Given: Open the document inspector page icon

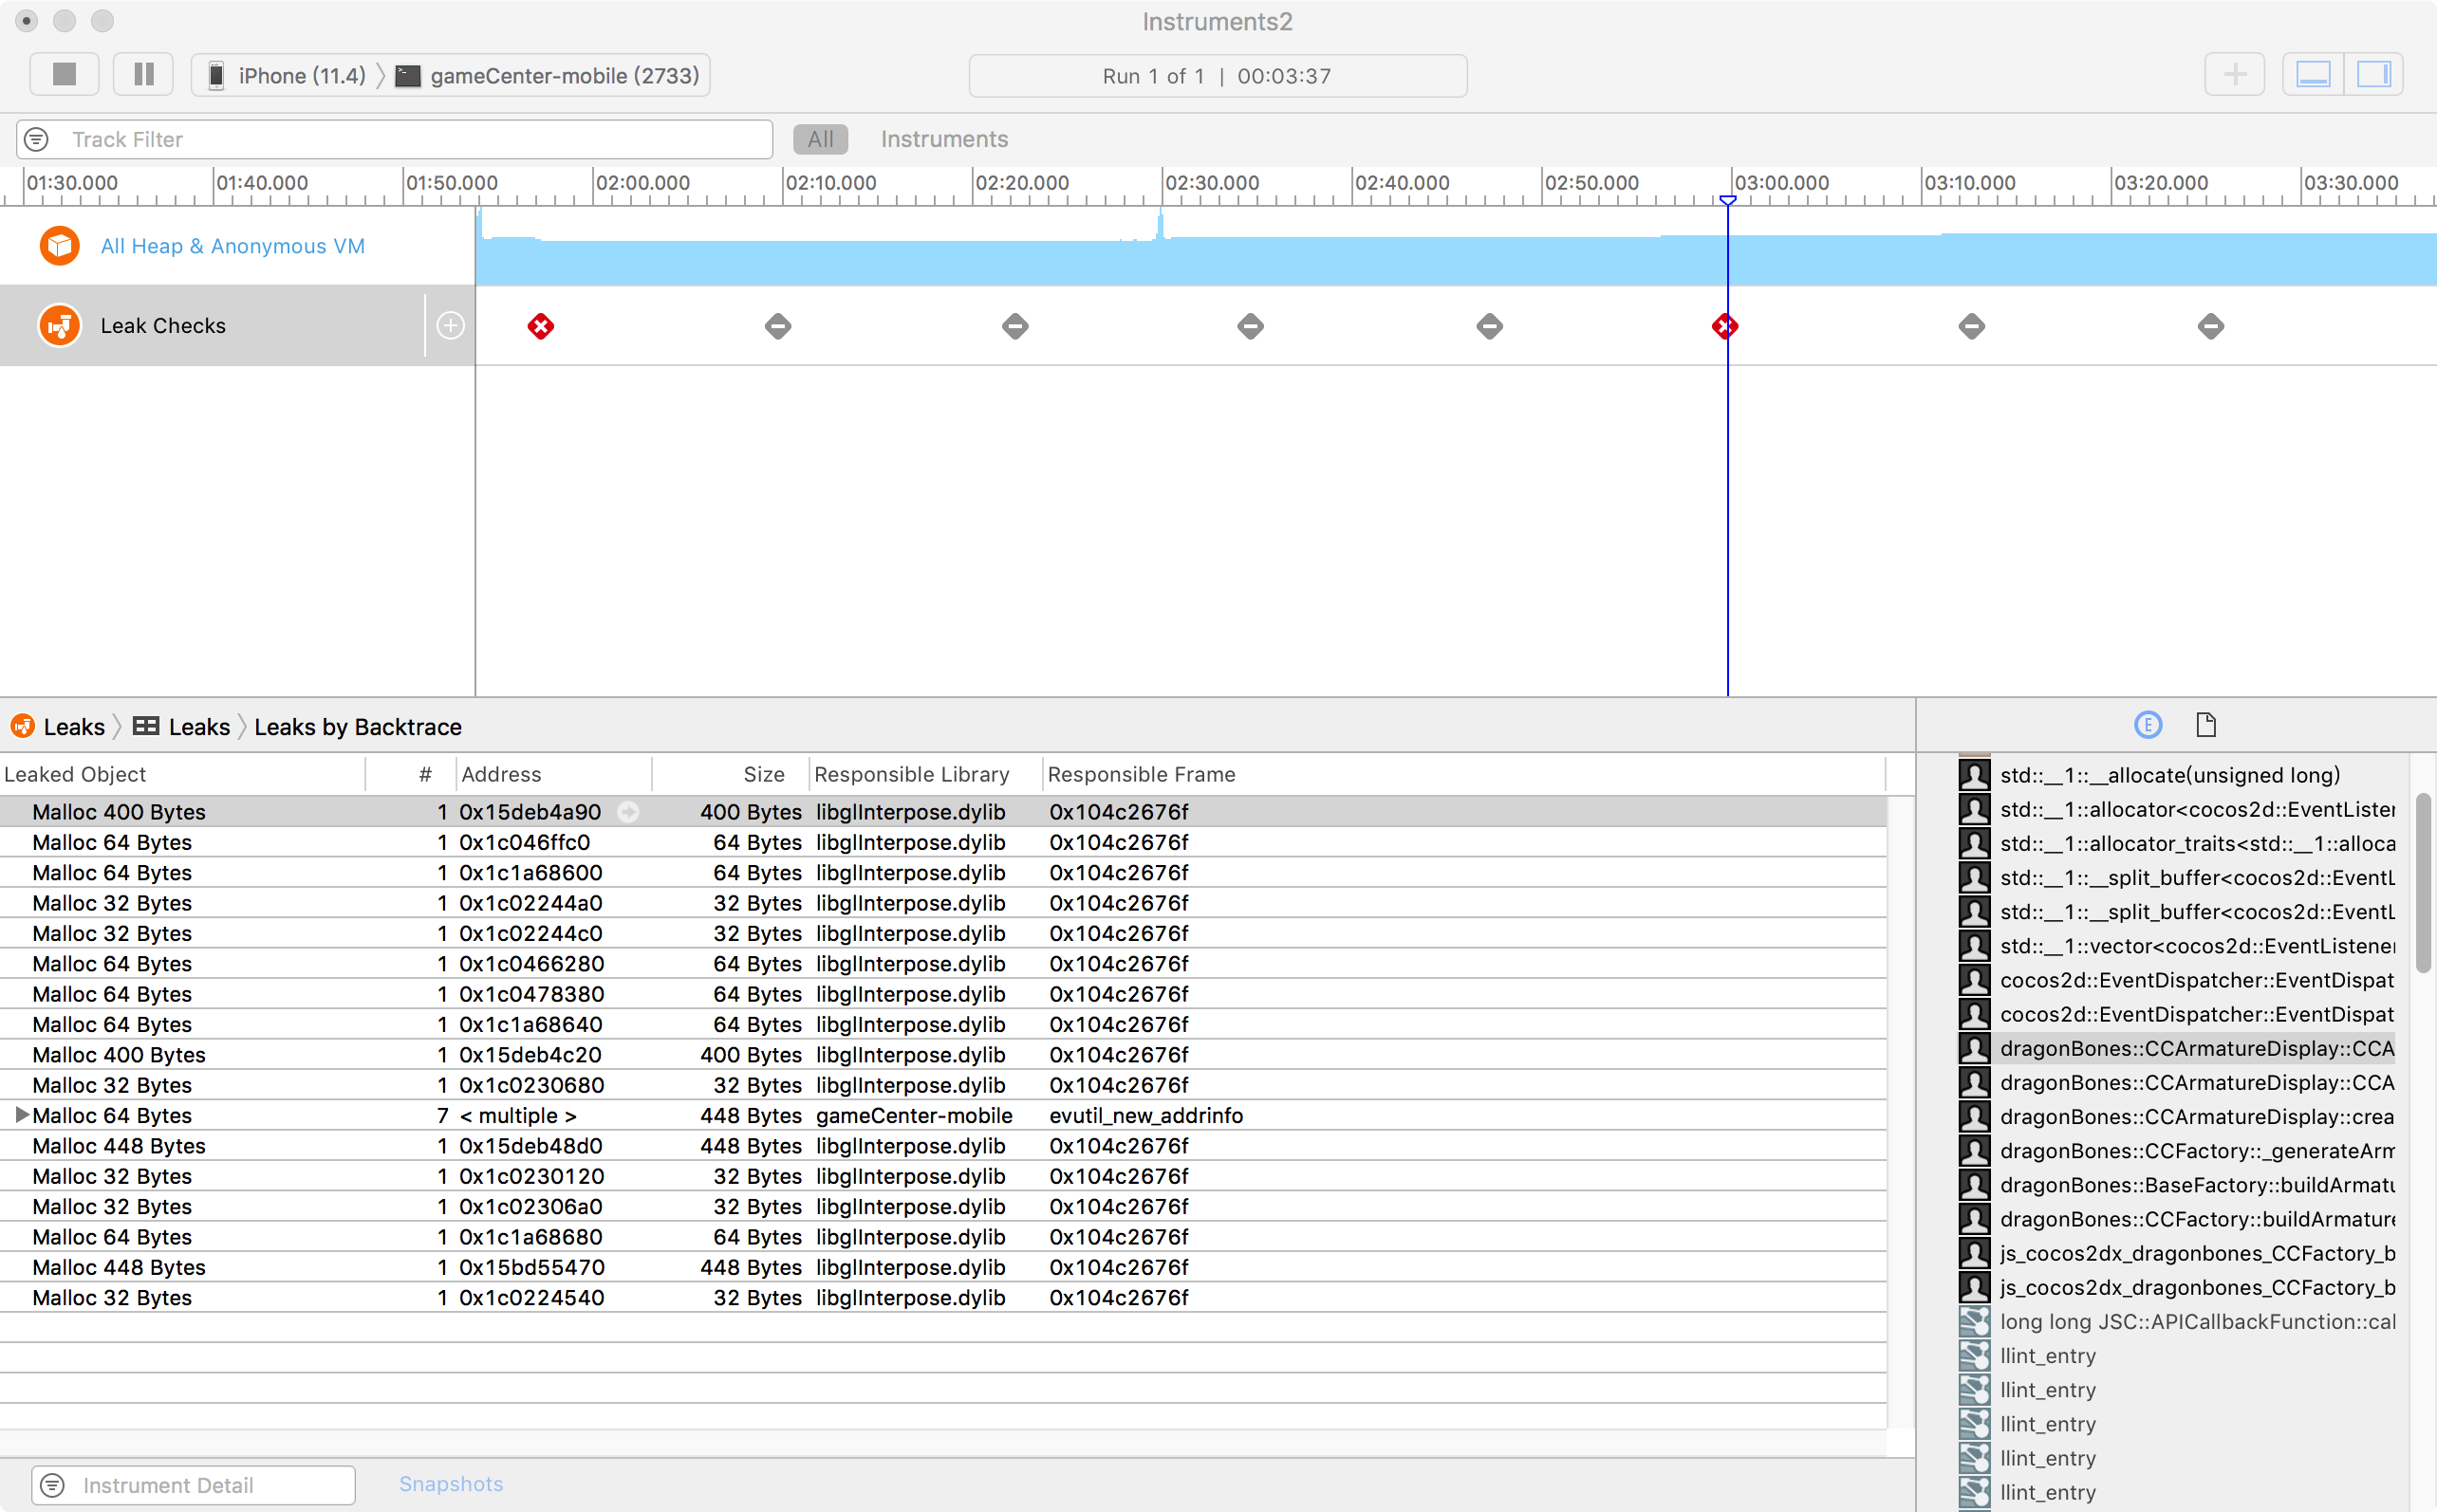Looking at the screenshot, I should pyautogui.click(x=2205, y=725).
